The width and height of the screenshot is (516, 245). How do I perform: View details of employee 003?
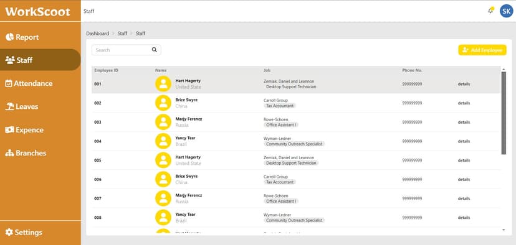point(464,122)
